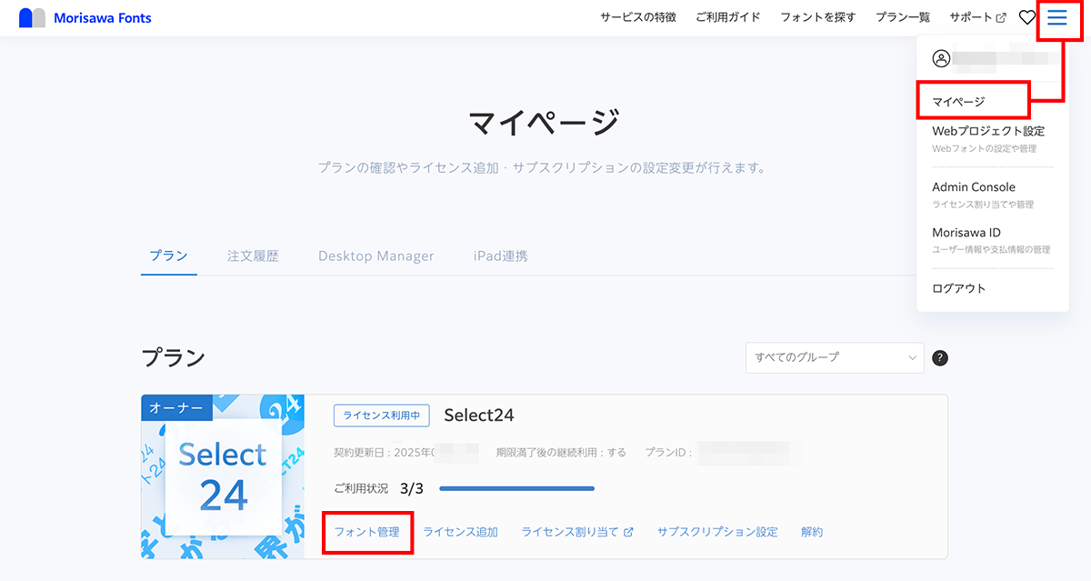Click the サブスクリプション設定 link
Screen dimensions: 1091x581
pyautogui.click(x=717, y=532)
